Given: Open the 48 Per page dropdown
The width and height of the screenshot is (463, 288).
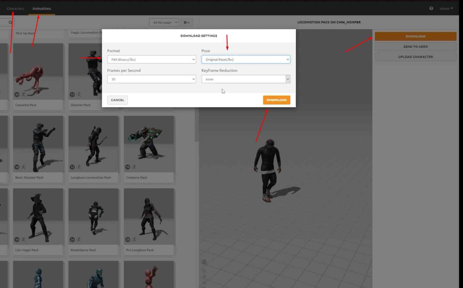Looking at the screenshot, I should (164, 22).
